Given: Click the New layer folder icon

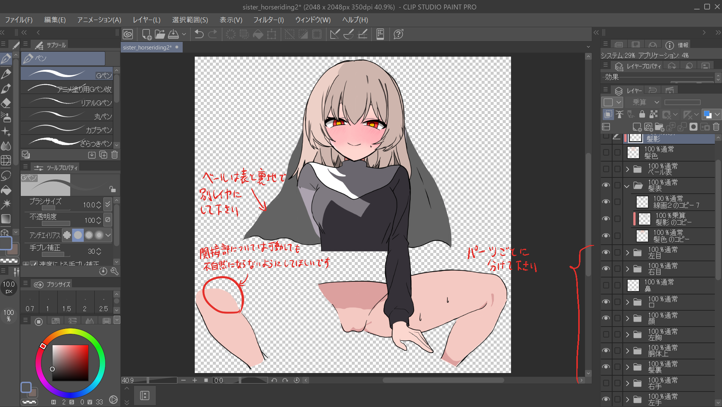Looking at the screenshot, I should (659, 127).
